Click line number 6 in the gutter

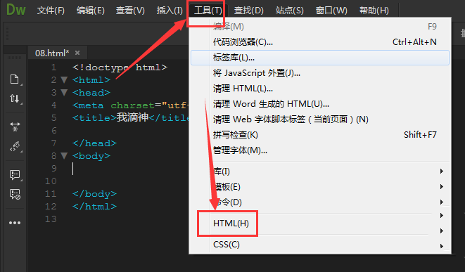(x=53, y=130)
